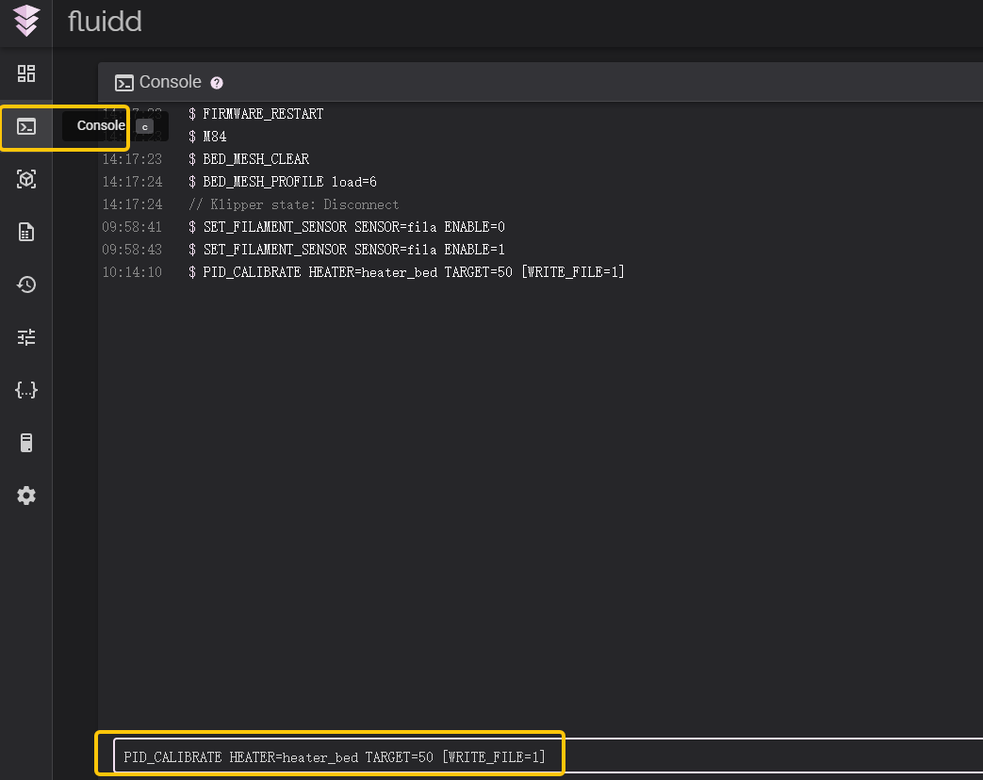Click the Fluidd logo icon
The height and width of the screenshot is (780, 983).
coord(26,21)
